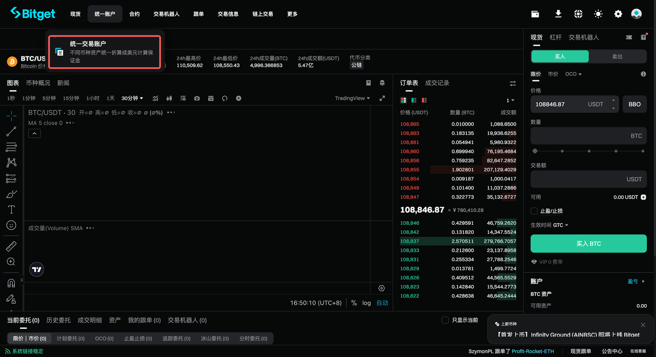Screen dimensions: 656x357
Task: Select the 计划委托 (0) filter
Action: tap(71, 339)
